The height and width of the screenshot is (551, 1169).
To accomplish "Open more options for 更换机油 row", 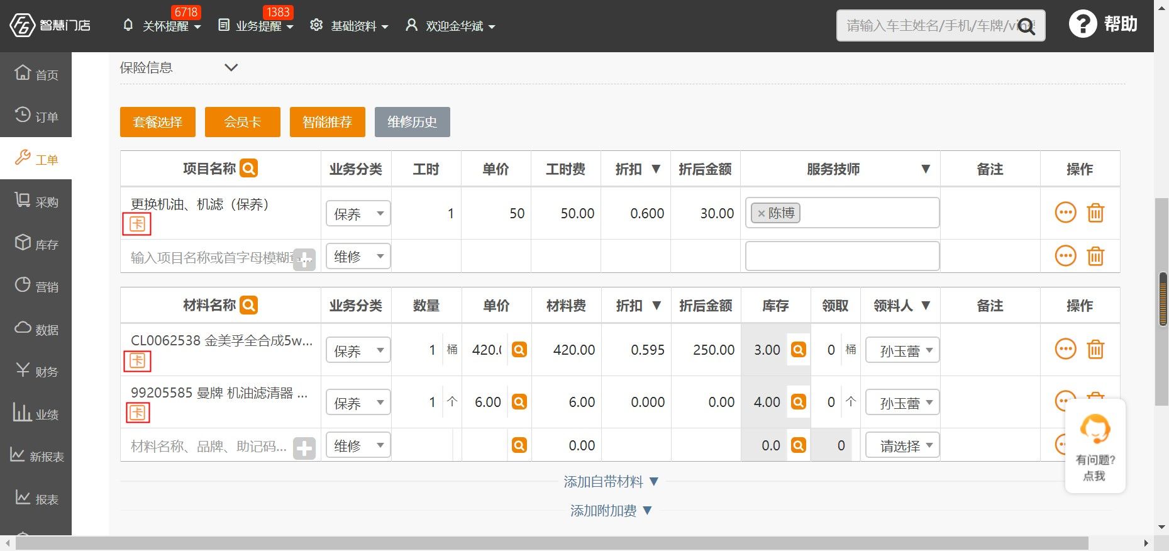I will [1065, 213].
